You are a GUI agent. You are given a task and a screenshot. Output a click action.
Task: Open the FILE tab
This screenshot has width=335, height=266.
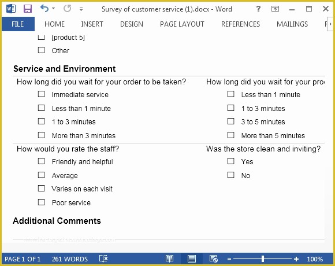18,24
